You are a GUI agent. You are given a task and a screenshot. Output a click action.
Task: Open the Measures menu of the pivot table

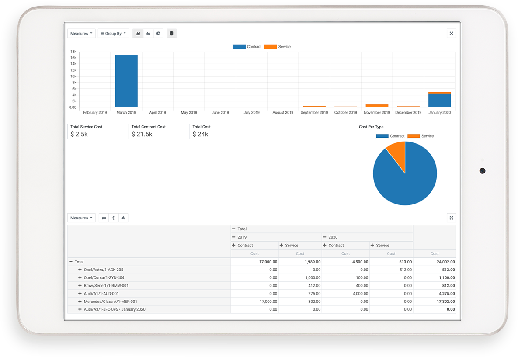81,218
